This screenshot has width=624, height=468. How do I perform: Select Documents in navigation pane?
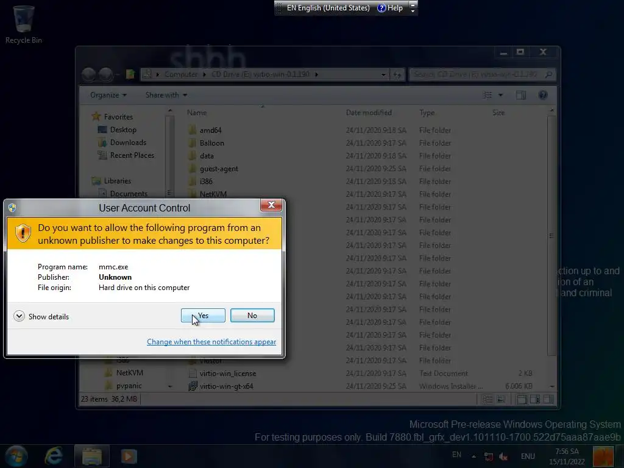click(x=129, y=193)
